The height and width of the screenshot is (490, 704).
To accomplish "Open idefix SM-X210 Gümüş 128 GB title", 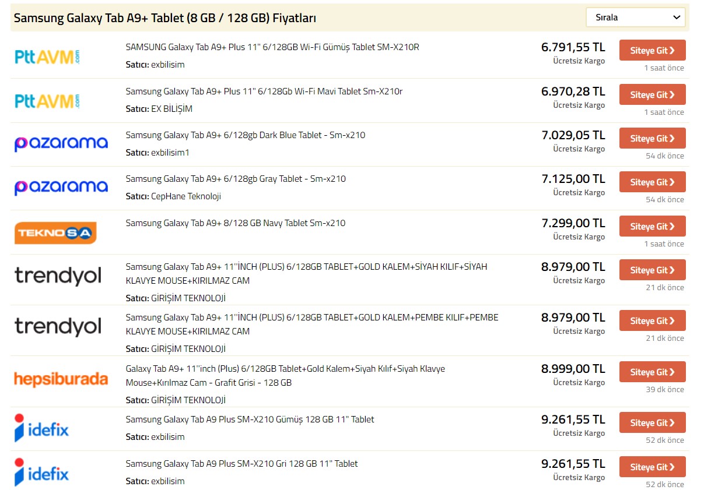I will [x=250, y=420].
